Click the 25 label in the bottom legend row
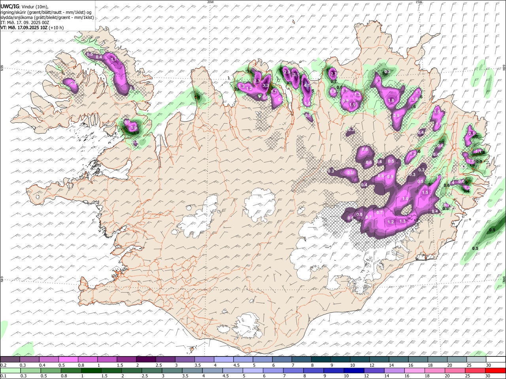Image resolution: width=506 pixels, height=379 pixels. coord(467,376)
